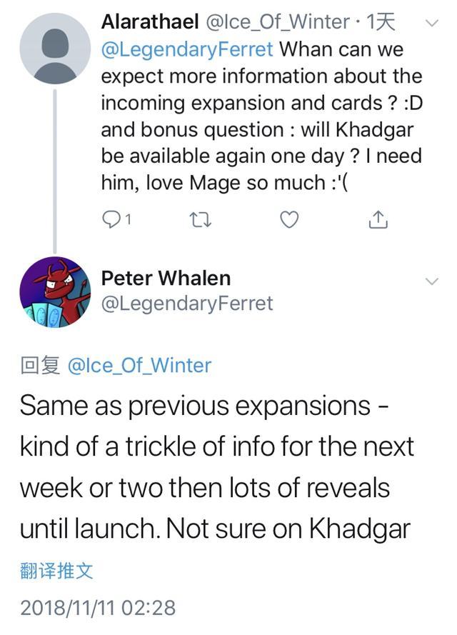
Task: Open the 2018/11/11 02:28 timestamp
Action: [x=97, y=607]
